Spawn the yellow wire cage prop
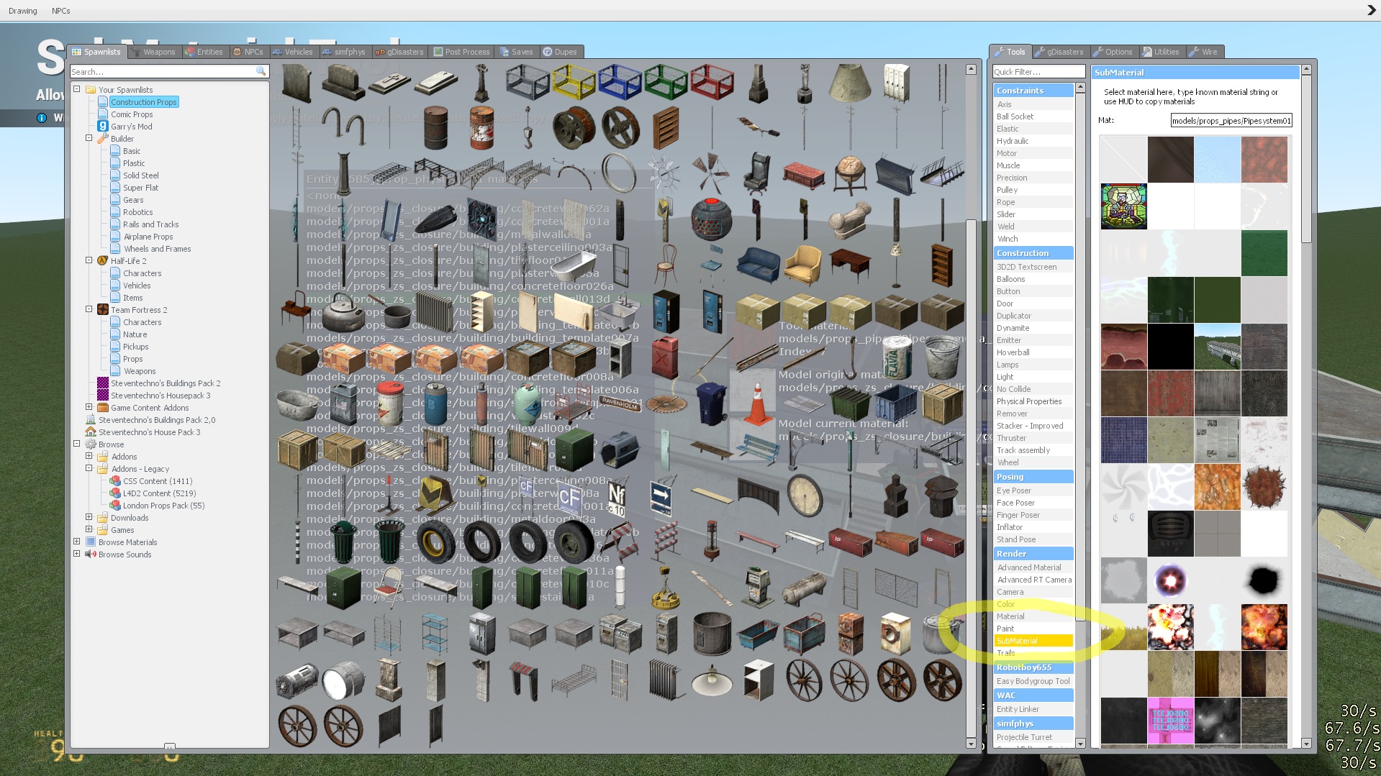This screenshot has width=1381, height=776. click(574, 82)
